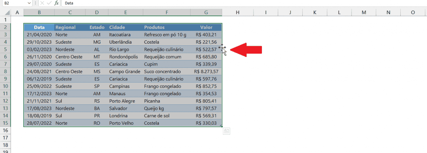Click the Valor header cell
The width and height of the screenshot is (427, 153).
[x=206, y=27]
